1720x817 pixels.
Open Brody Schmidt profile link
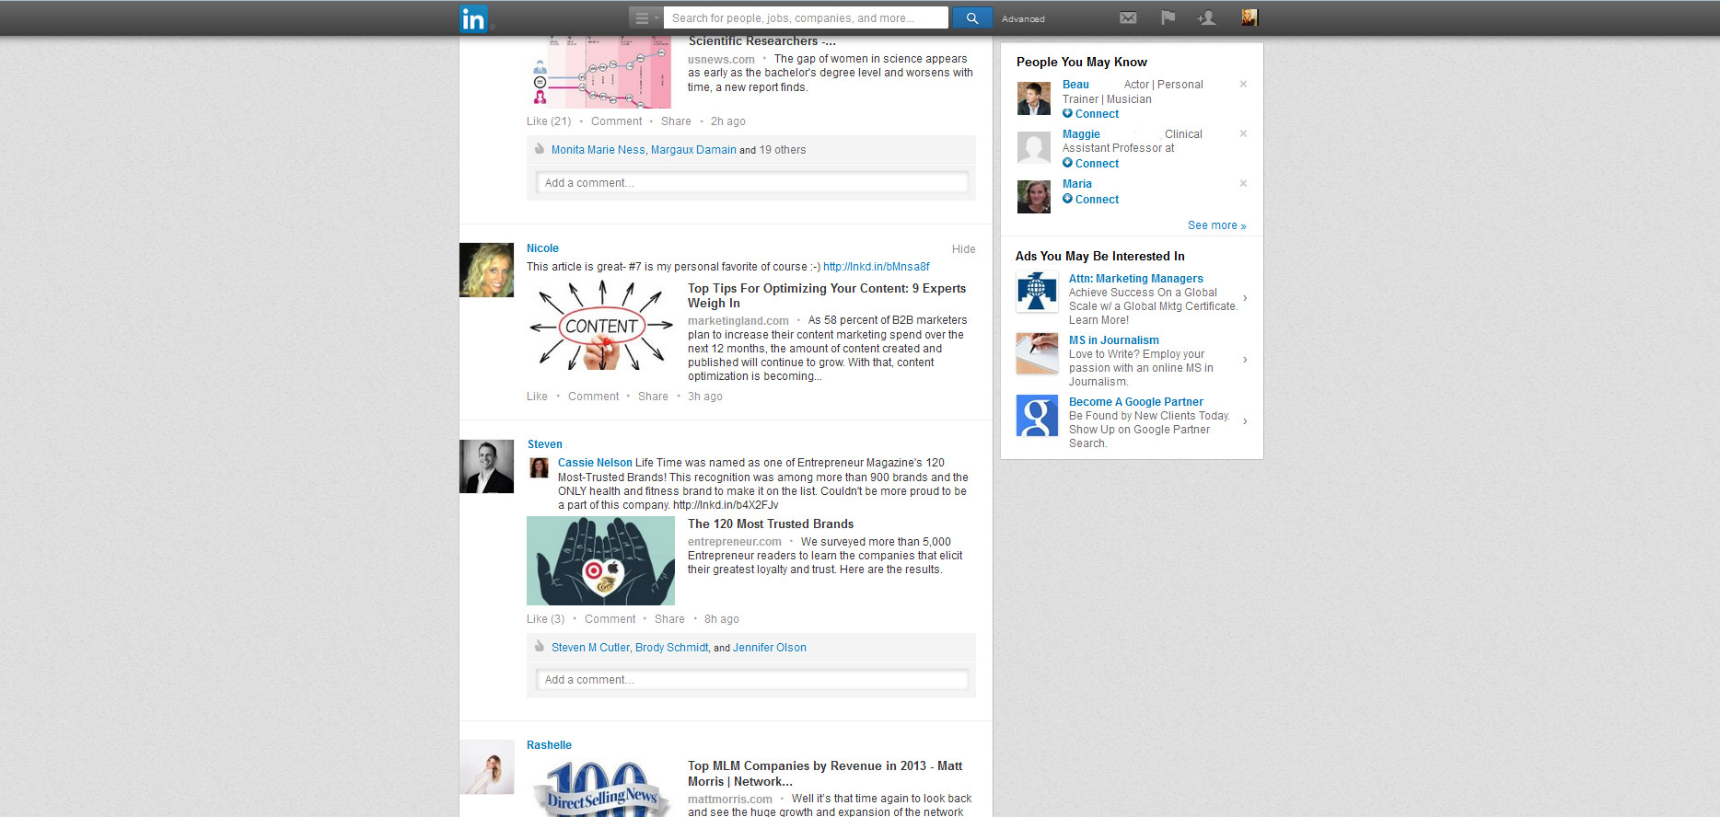pyautogui.click(x=671, y=648)
